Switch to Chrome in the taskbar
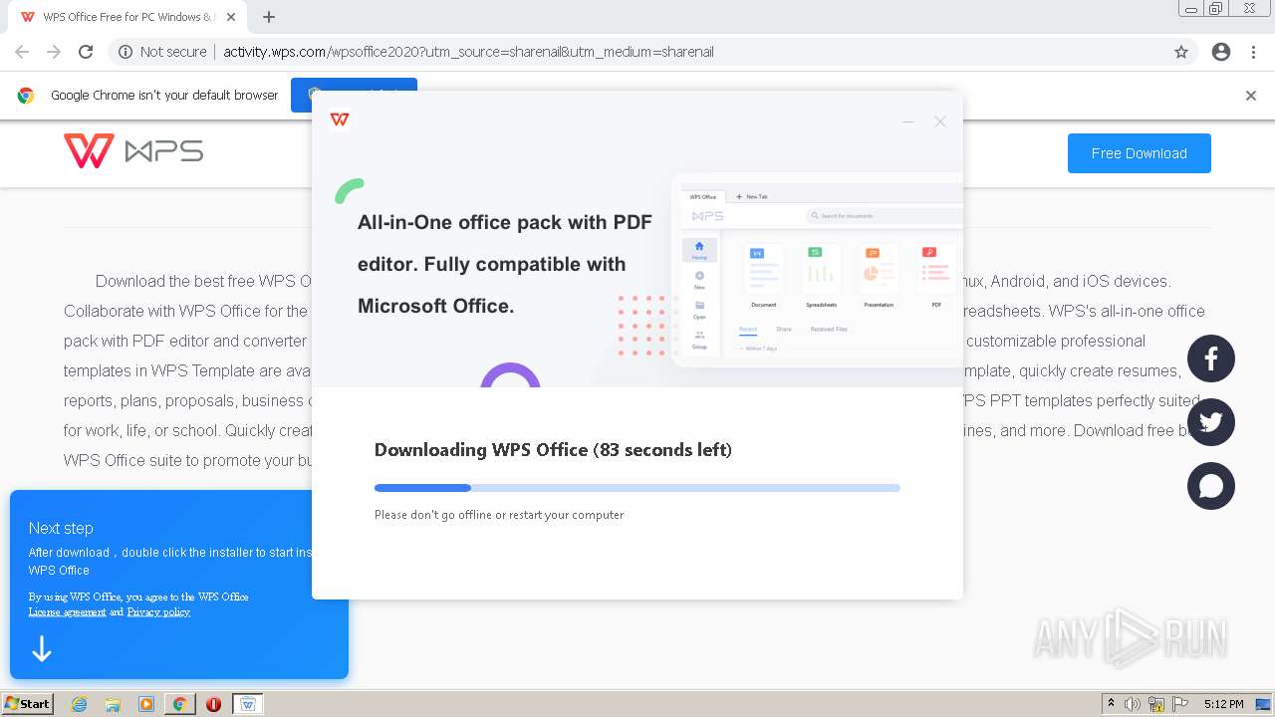 pos(179,704)
